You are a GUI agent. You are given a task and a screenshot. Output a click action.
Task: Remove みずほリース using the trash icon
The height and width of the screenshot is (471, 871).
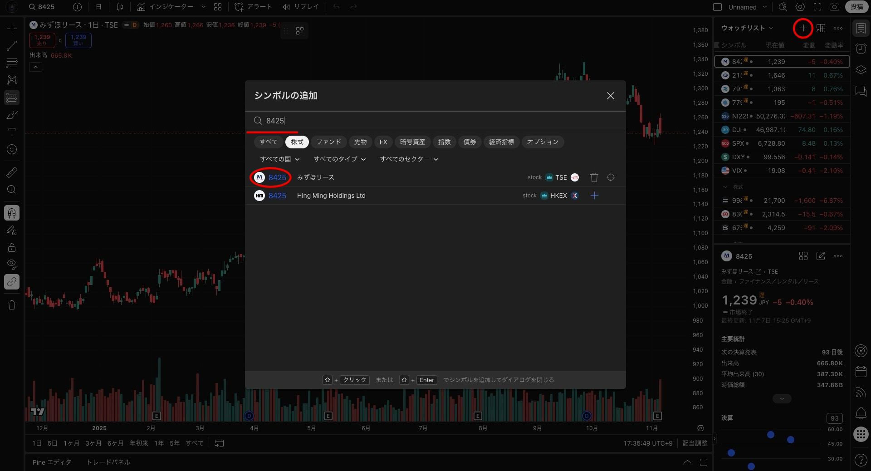pyautogui.click(x=594, y=177)
